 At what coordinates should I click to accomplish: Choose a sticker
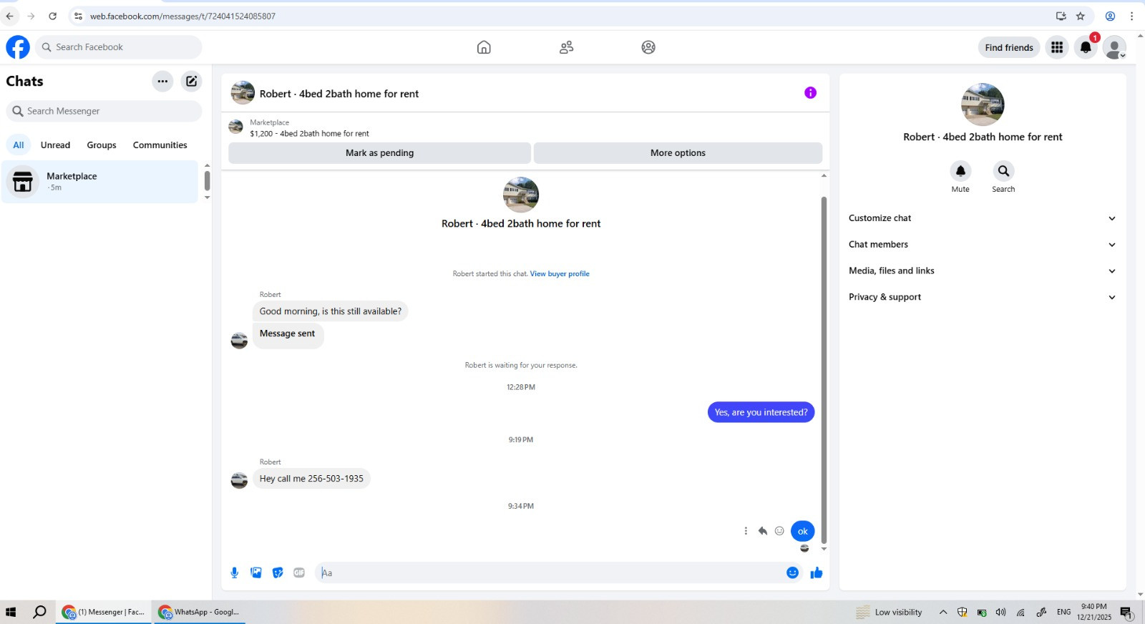point(278,572)
